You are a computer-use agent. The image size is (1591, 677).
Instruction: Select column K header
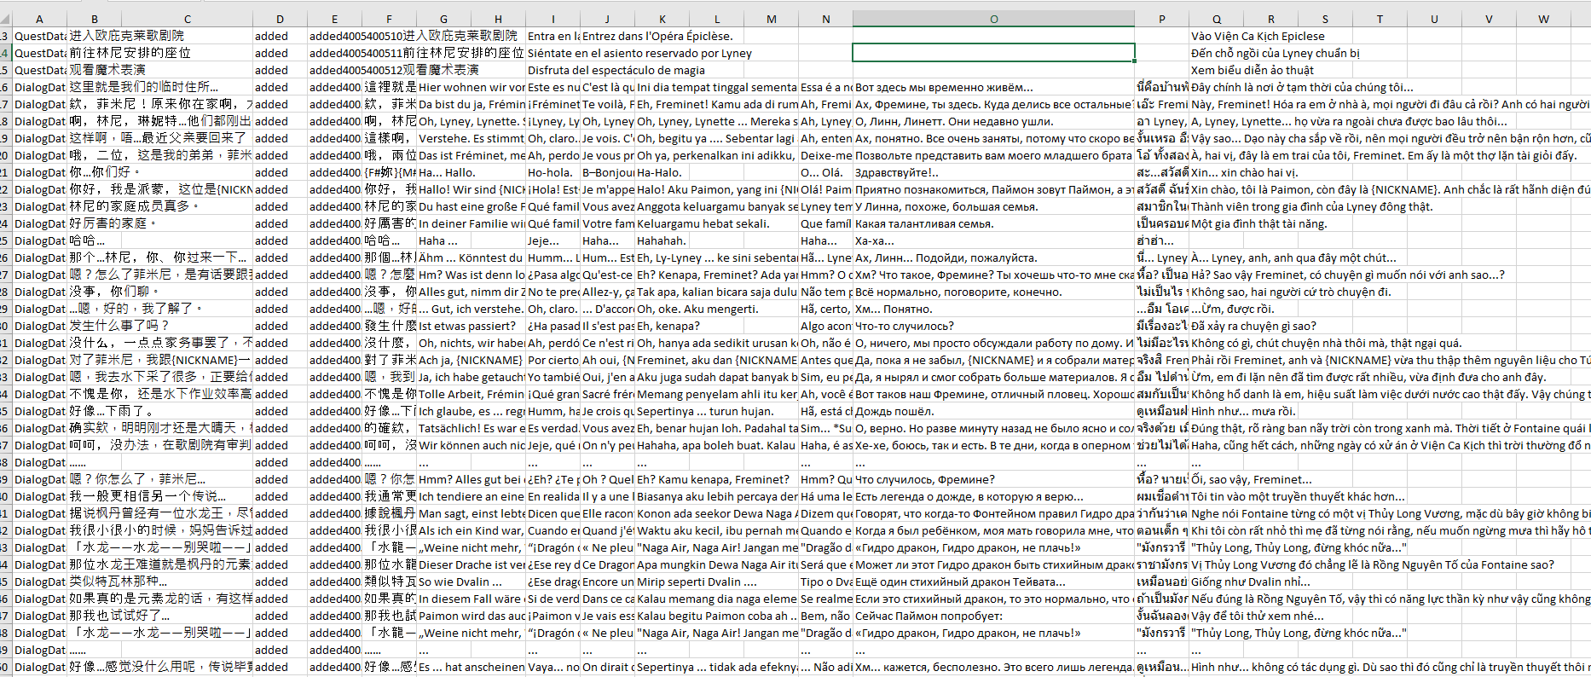662,19
